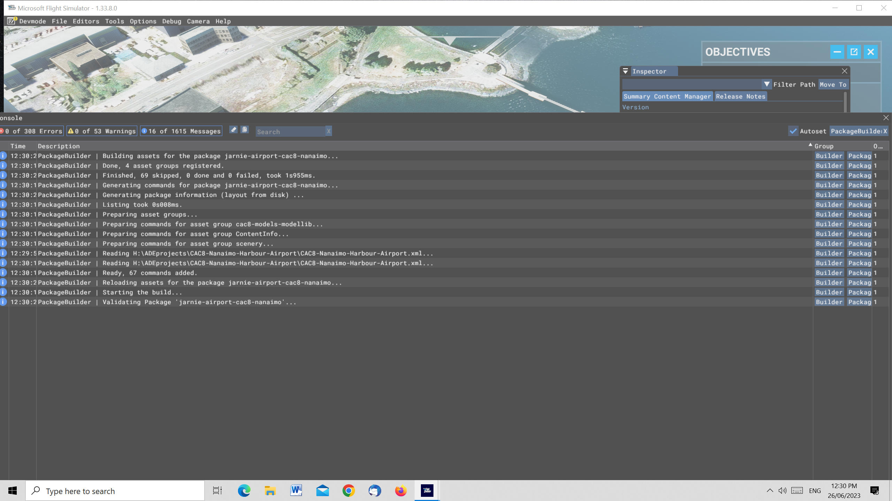Toggle the Autoset checkbox in the console
Image resolution: width=892 pixels, height=501 pixels.
pyautogui.click(x=793, y=131)
